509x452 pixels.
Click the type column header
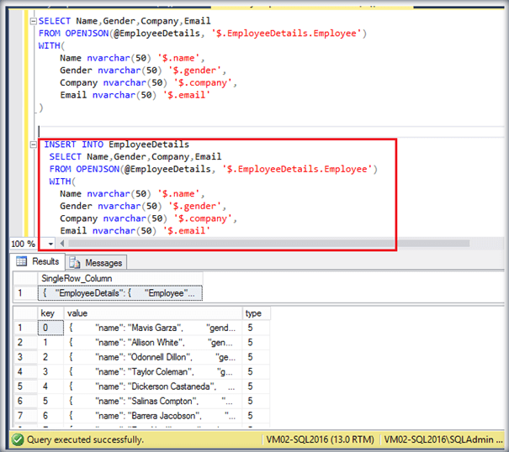tap(256, 313)
